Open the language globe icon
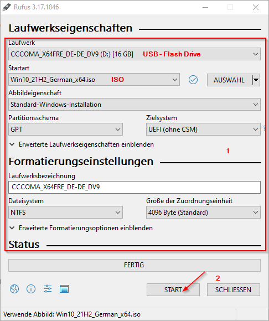269x321 pixels. pos(14,289)
